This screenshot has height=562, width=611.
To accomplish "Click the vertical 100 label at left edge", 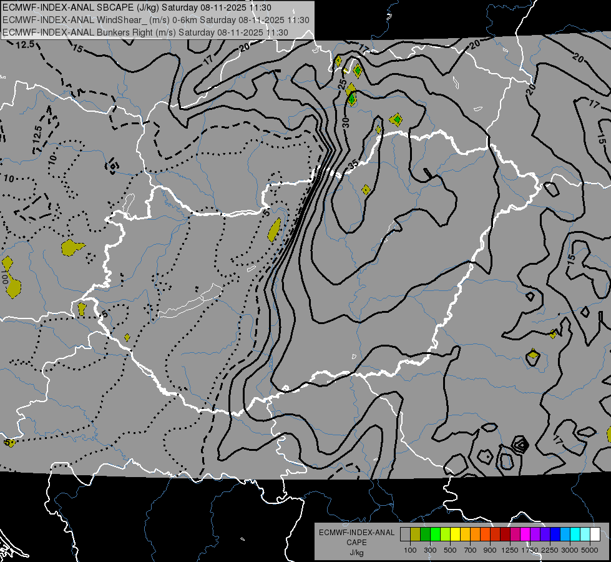I will click(x=4, y=277).
